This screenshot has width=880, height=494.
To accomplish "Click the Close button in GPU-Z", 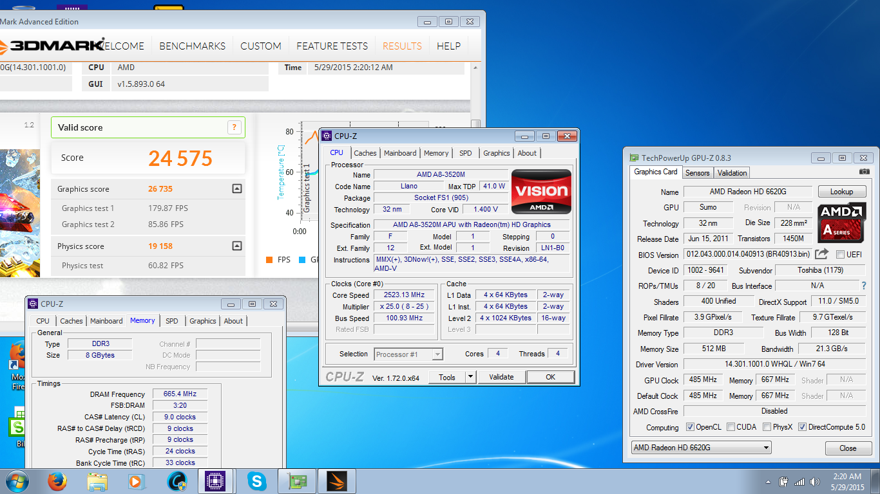I will coord(848,448).
